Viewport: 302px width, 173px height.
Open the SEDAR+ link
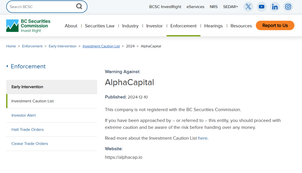pyautogui.click(x=231, y=7)
